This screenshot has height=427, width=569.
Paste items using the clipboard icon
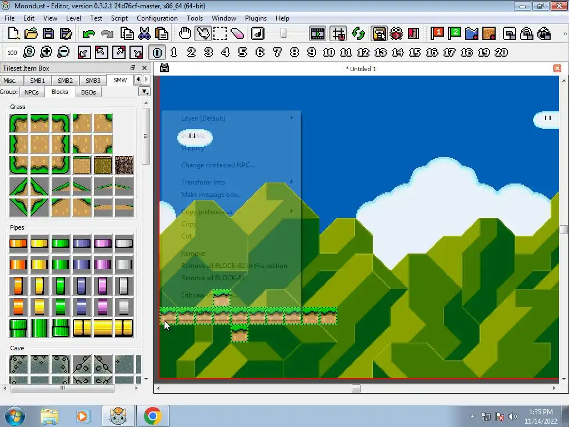tap(162, 33)
